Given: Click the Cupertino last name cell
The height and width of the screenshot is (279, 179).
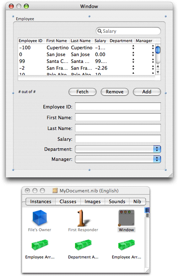Looking at the screenshot, I should [82, 48].
